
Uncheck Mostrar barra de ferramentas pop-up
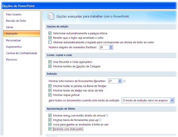pyautogui.click(x=50, y=120)
